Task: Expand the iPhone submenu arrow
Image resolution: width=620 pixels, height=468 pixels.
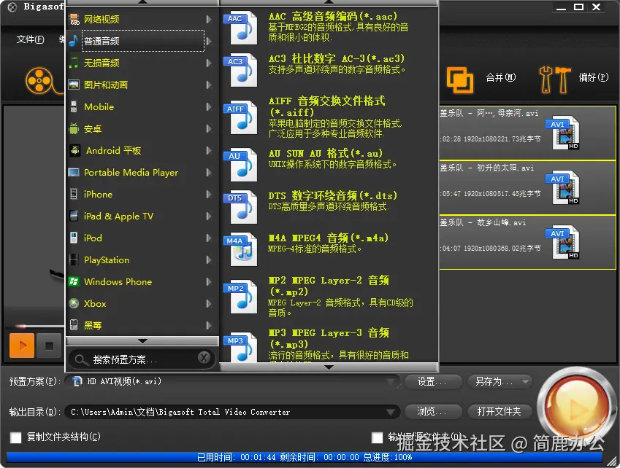Action: click(x=209, y=194)
